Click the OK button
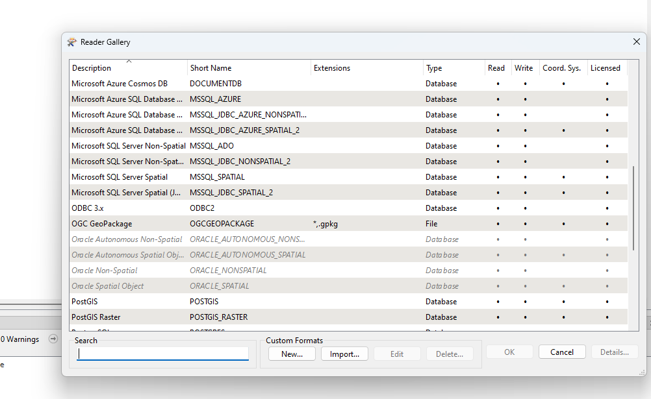Image resolution: width=651 pixels, height=399 pixels. tap(509, 352)
